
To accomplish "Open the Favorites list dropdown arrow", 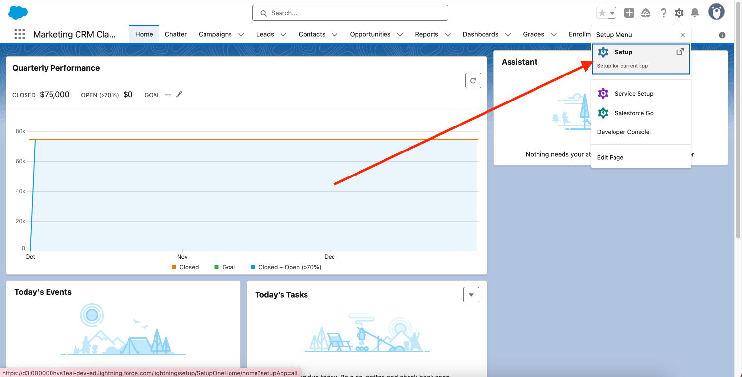I will (x=612, y=13).
